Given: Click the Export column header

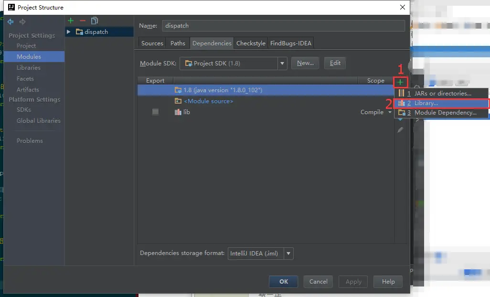Looking at the screenshot, I should 155,80.
